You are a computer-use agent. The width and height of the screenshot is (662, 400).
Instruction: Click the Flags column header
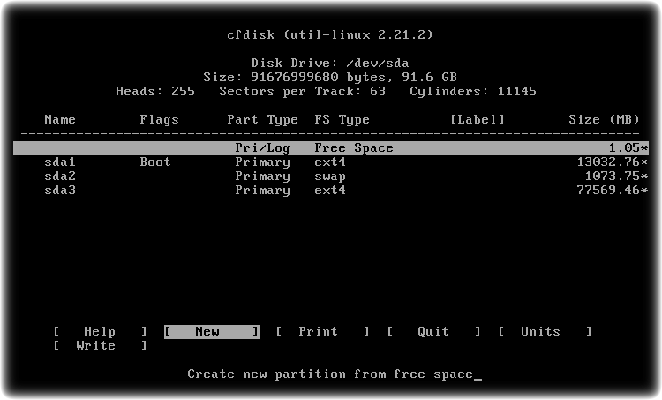click(x=159, y=120)
